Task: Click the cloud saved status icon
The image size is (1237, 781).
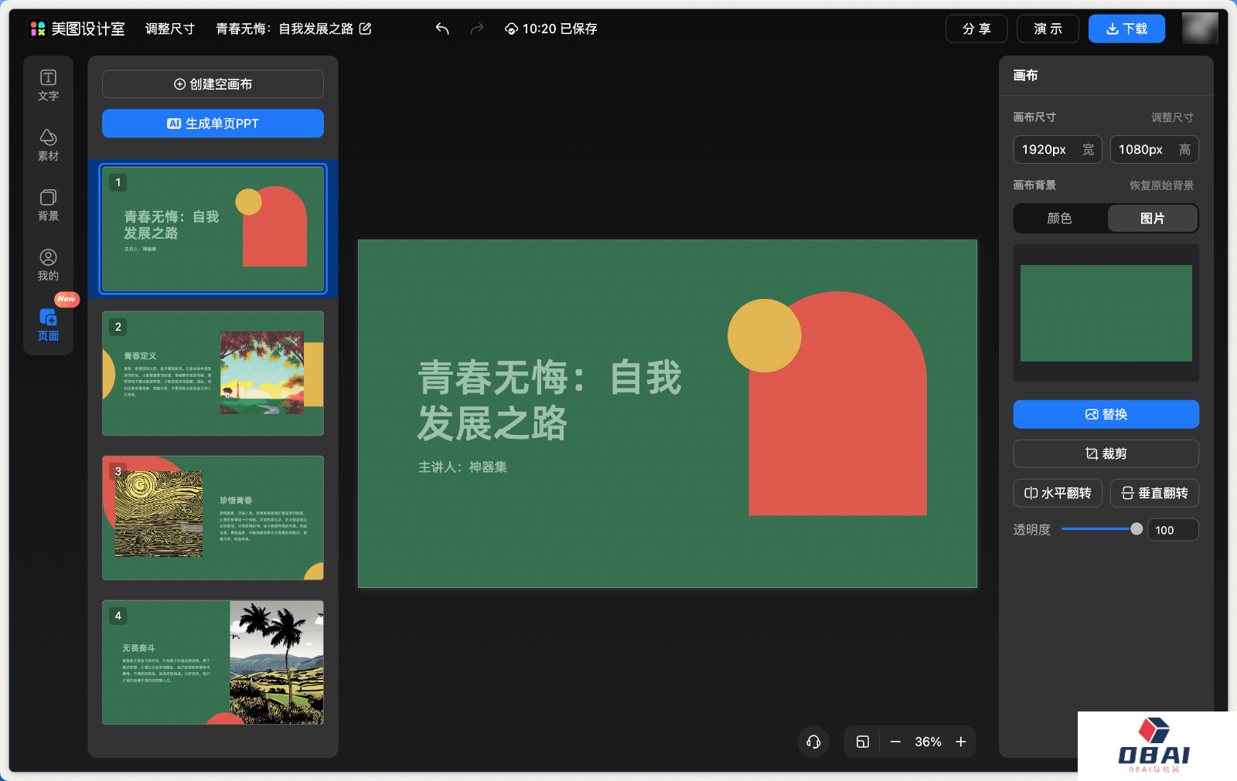Action: click(x=511, y=29)
